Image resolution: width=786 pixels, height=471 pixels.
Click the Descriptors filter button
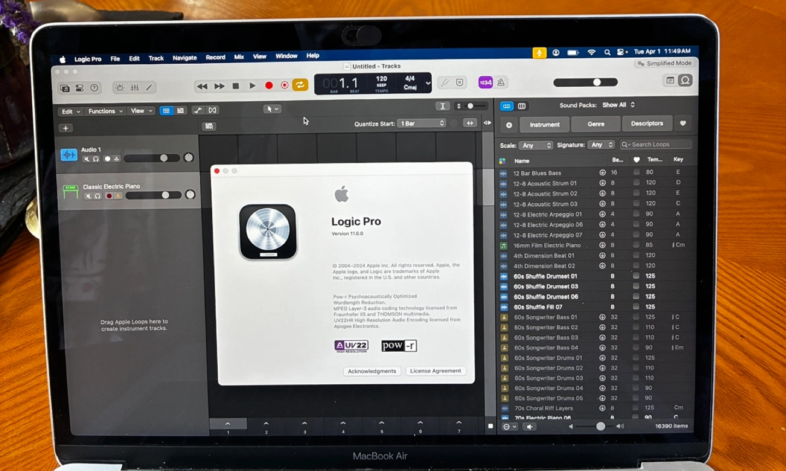647,123
